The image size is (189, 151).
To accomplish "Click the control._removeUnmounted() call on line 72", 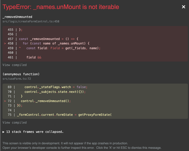I will [46, 101].
